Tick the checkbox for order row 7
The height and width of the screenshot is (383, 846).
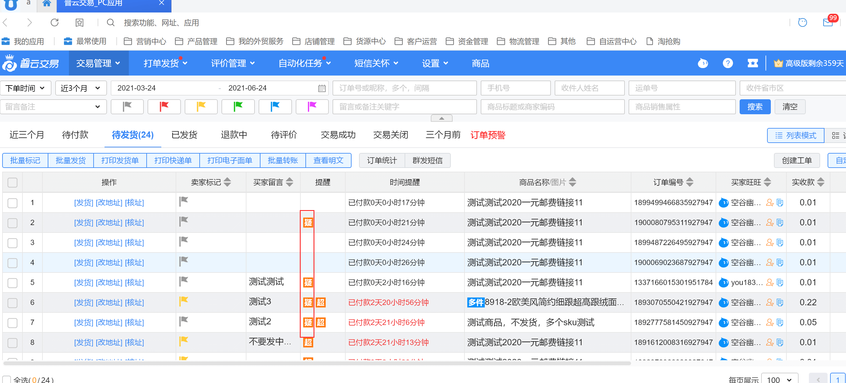tap(12, 322)
